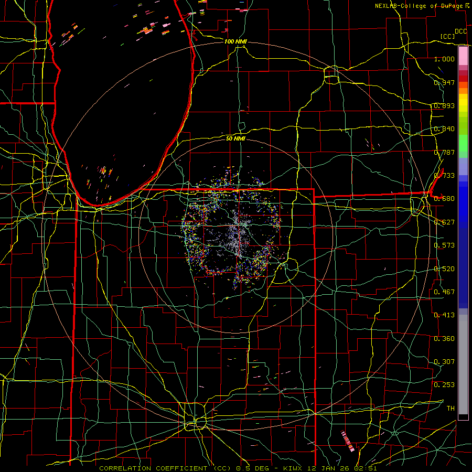Click the 50 NMI range ring label
The height and width of the screenshot is (472, 472).
click(x=235, y=138)
